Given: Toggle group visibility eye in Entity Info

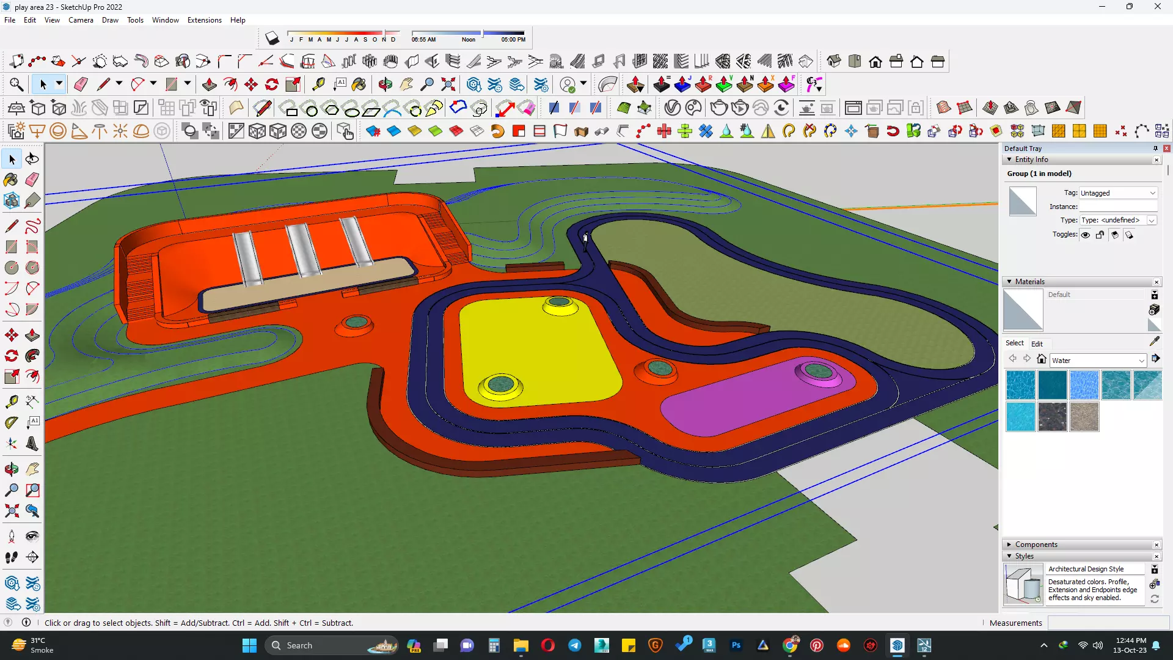Looking at the screenshot, I should [1086, 235].
